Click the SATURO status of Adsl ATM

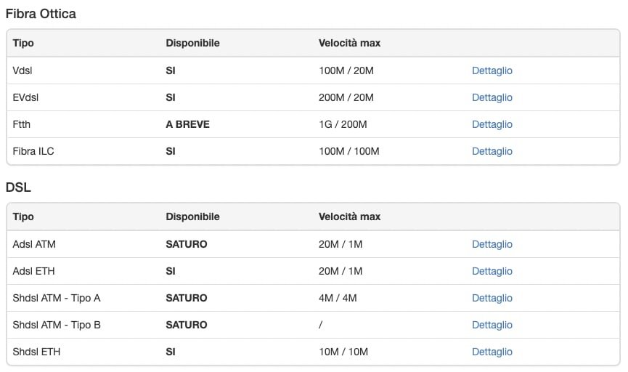pos(186,245)
